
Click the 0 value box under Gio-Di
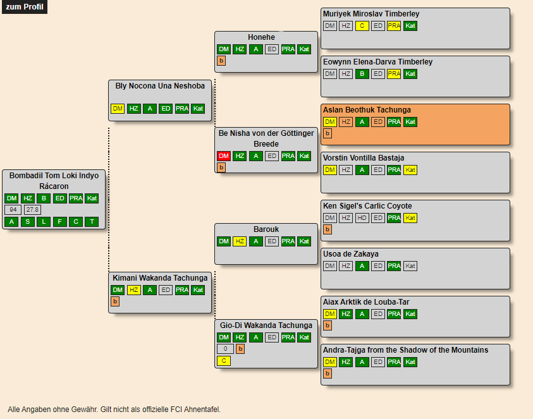click(225, 349)
